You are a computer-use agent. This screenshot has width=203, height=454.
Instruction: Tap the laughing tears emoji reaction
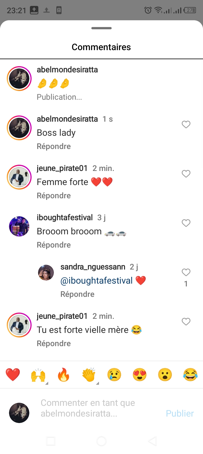coord(190,375)
